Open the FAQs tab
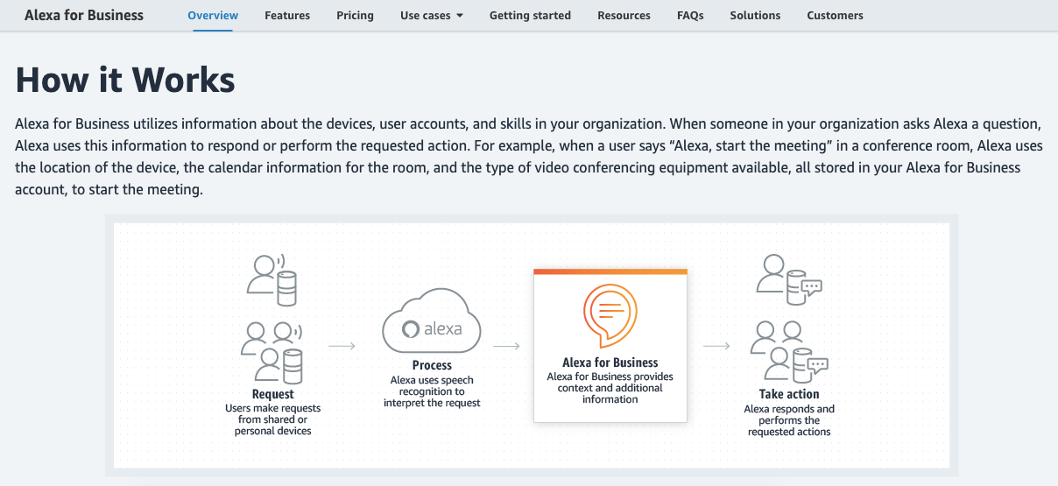1058x486 pixels. coord(690,15)
